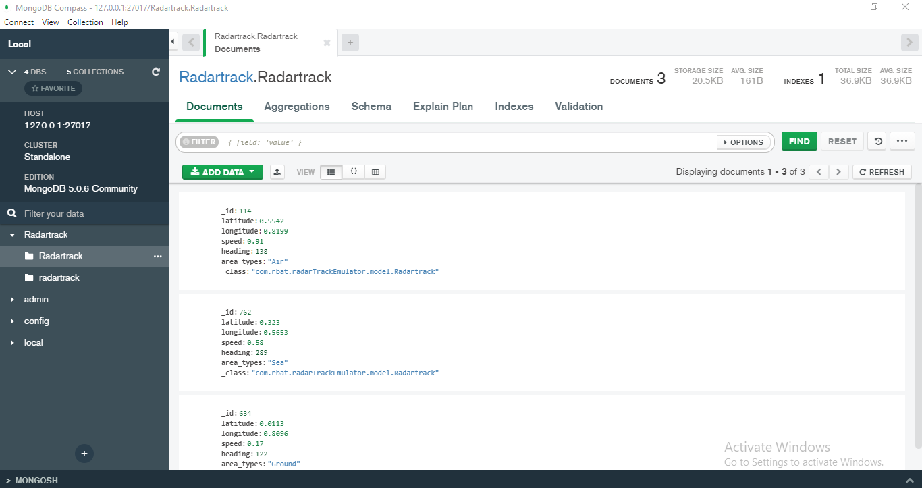This screenshot has height=488, width=922.
Task: Expand the admin database
Action: pos(12,300)
